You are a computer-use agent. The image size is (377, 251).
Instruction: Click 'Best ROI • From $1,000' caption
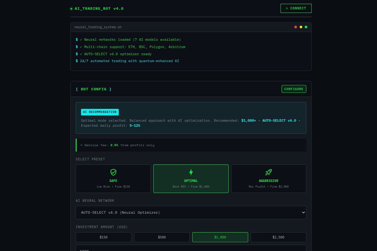pos(191,187)
